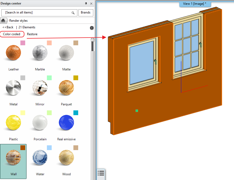Go back with the <<Back link
This screenshot has height=180, width=234.
[8, 27]
